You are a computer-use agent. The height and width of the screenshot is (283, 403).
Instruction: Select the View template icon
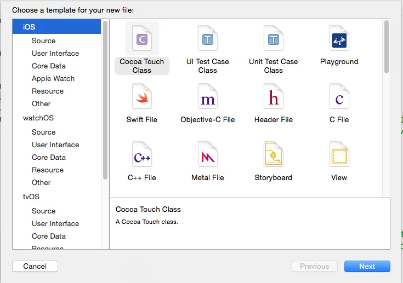[339, 157]
